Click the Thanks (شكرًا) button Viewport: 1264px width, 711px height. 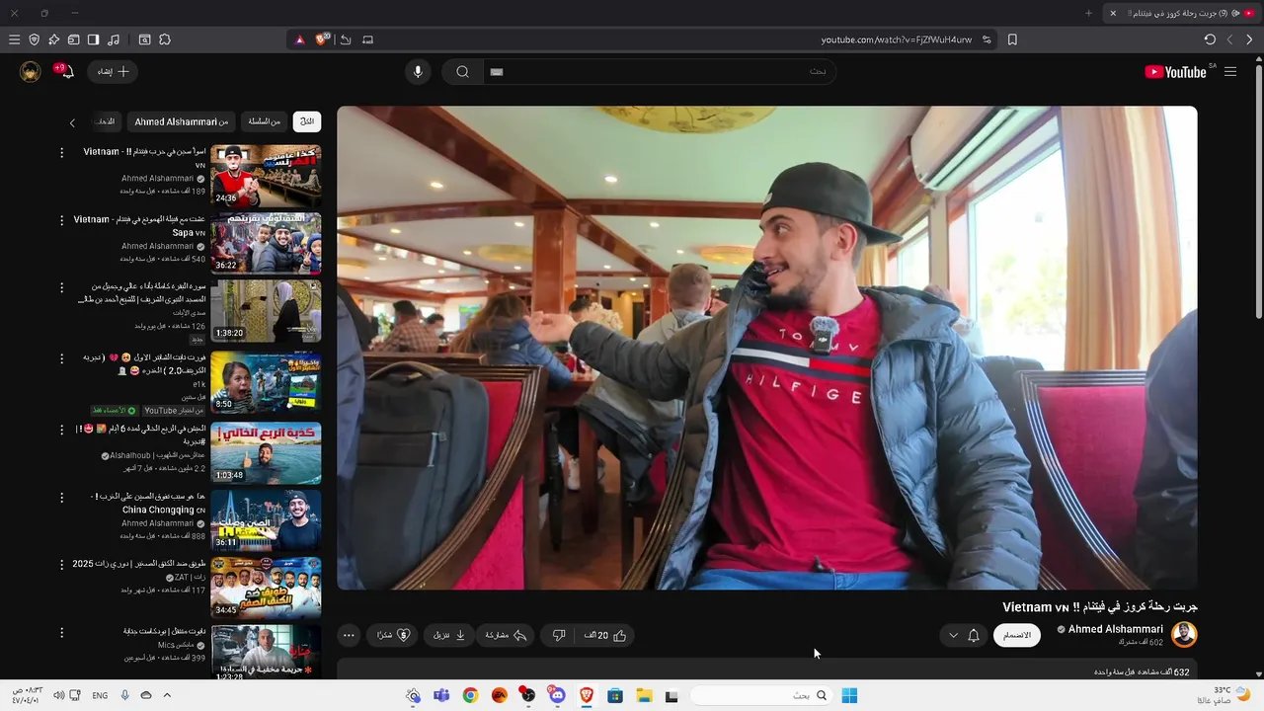pyautogui.click(x=393, y=635)
